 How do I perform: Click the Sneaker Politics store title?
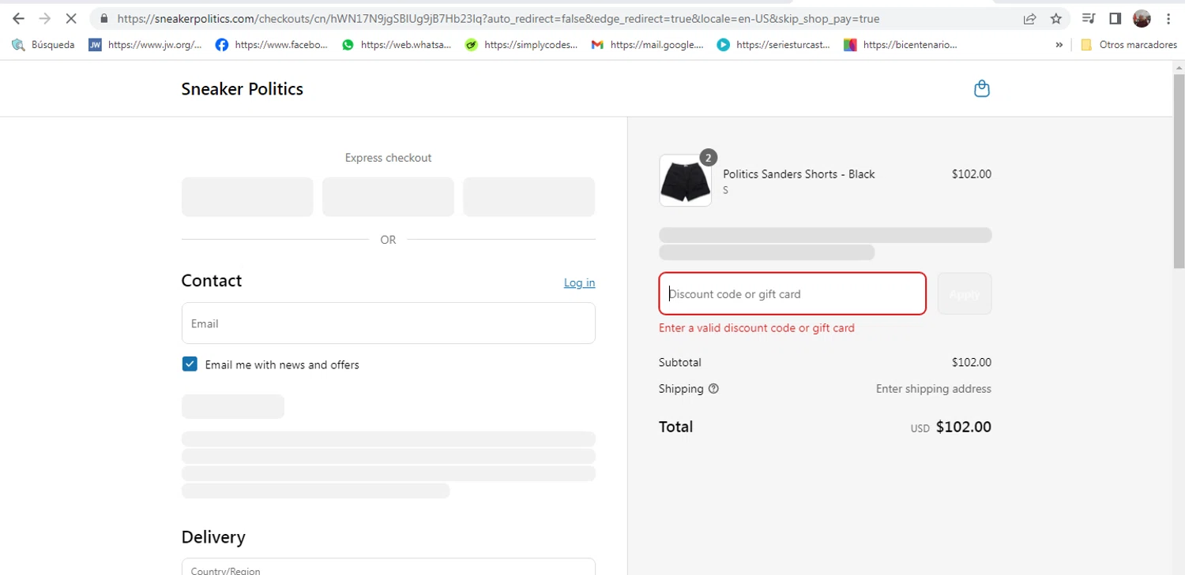(242, 88)
